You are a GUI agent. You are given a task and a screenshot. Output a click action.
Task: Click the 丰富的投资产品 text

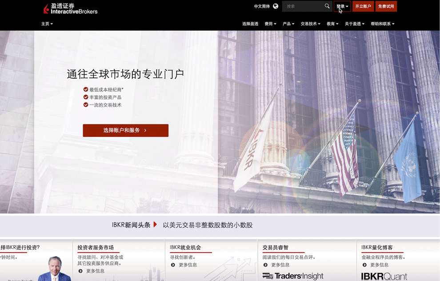[105, 97]
